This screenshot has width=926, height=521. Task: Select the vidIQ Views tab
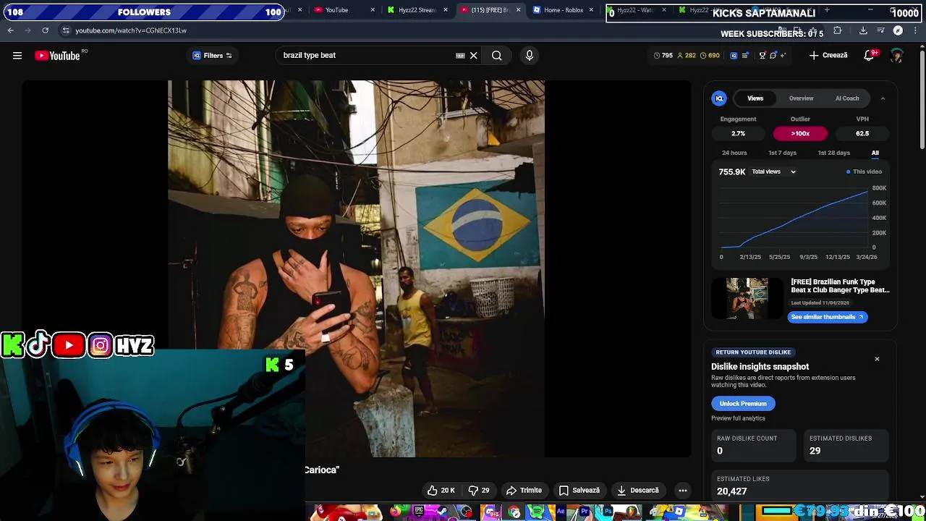[755, 98]
